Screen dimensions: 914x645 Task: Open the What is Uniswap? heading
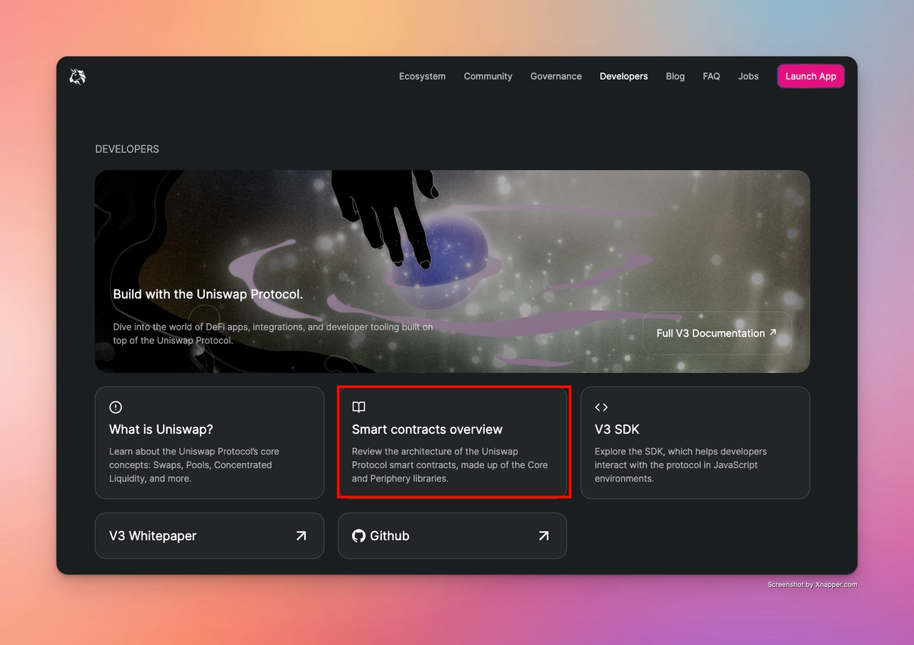point(161,430)
